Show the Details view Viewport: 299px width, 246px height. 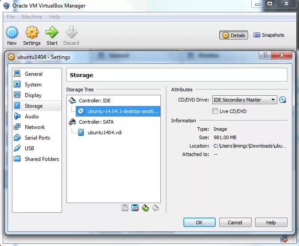click(233, 35)
